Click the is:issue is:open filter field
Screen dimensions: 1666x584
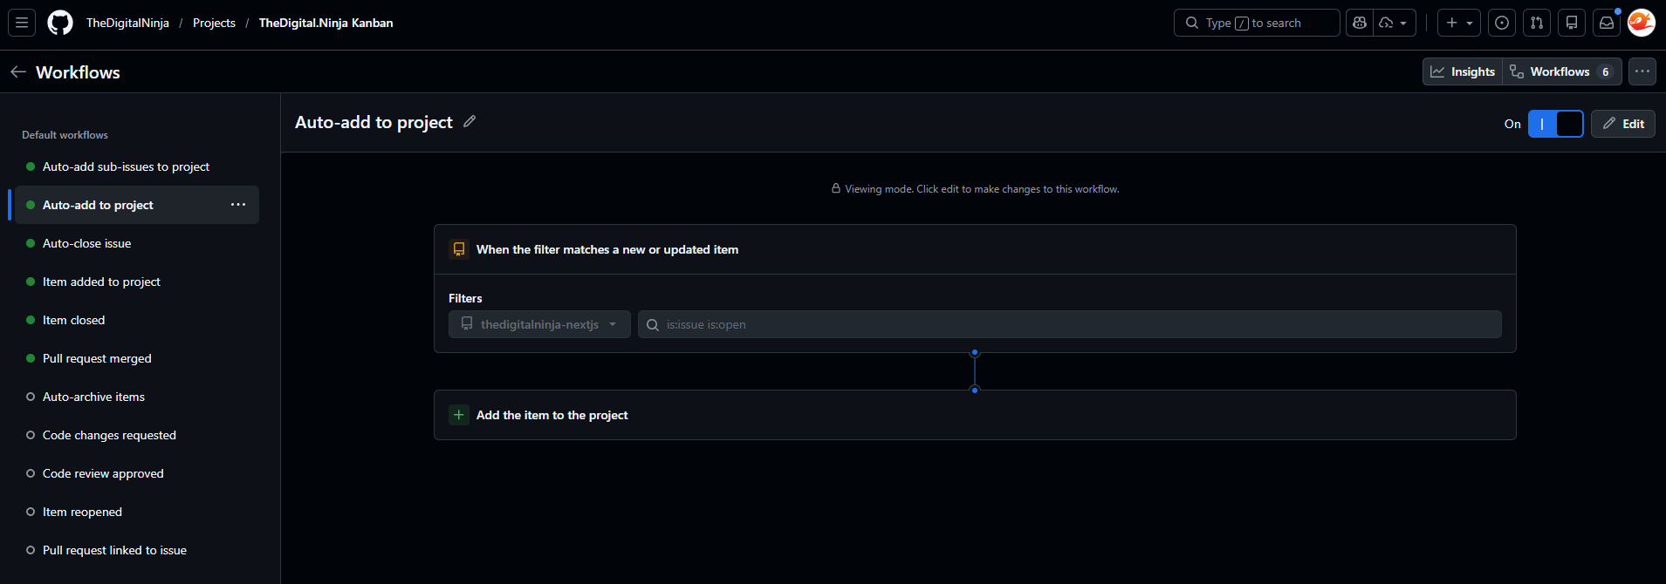point(1070,324)
